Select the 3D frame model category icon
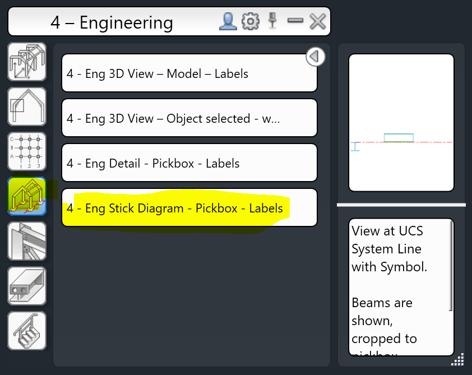 (26, 62)
